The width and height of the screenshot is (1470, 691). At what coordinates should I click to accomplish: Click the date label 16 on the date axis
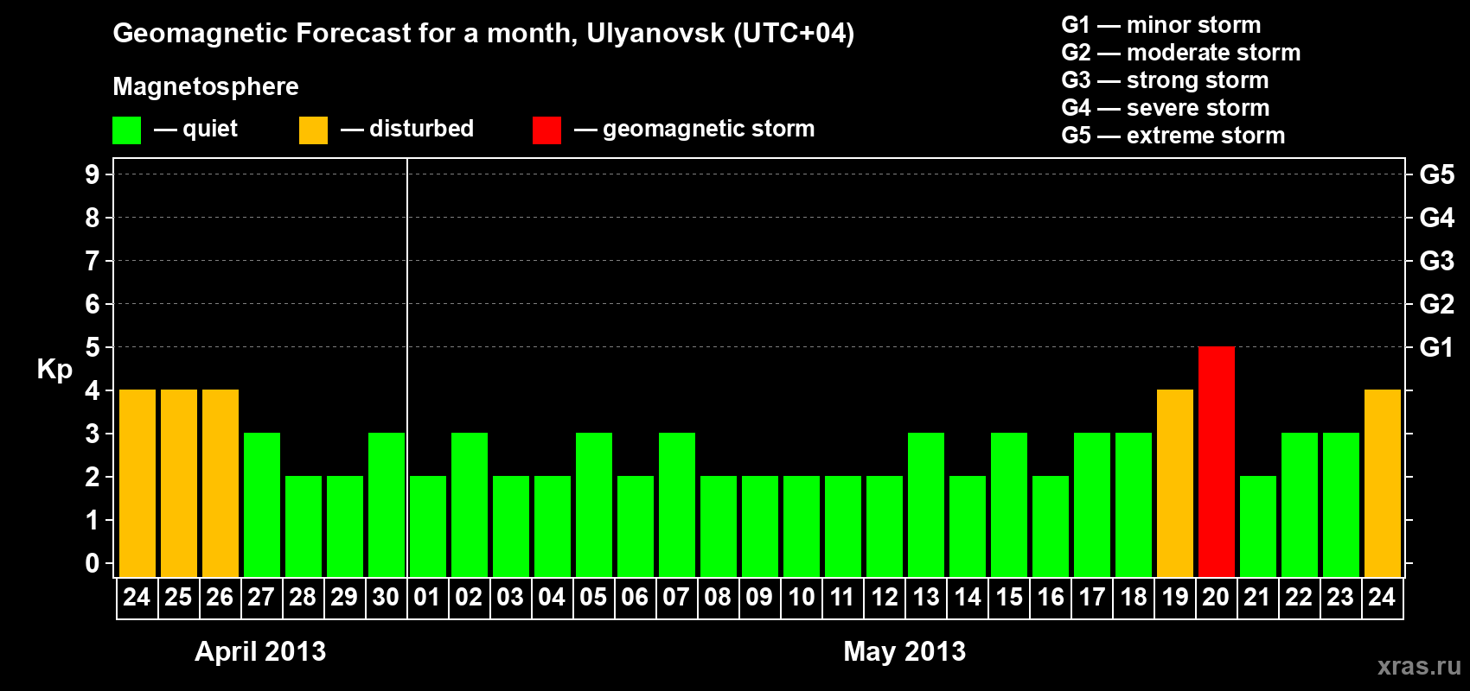click(1050, 598)
